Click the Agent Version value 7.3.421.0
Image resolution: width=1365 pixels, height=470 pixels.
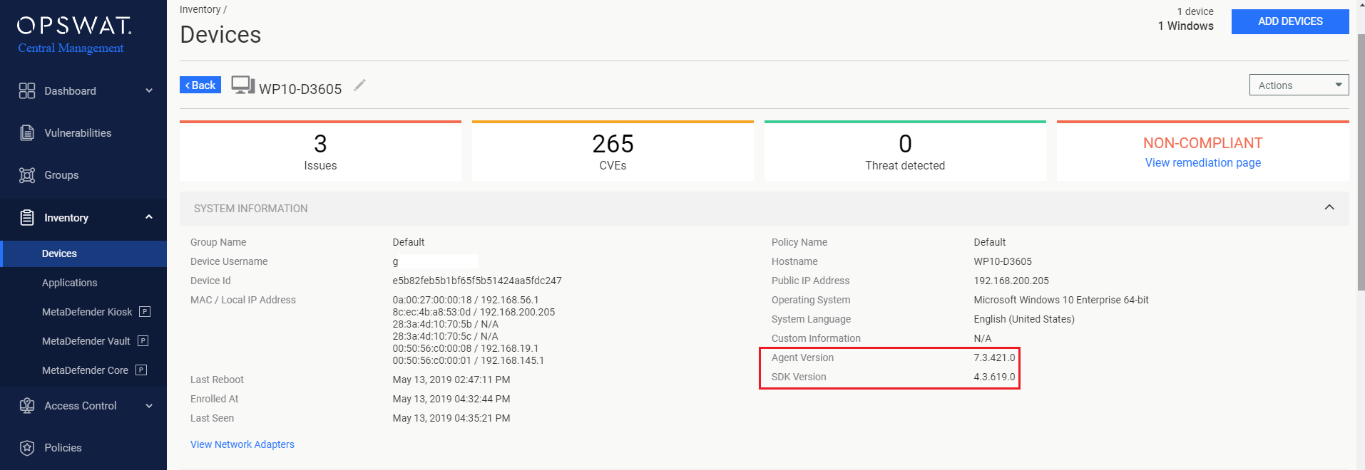[994, 357]
